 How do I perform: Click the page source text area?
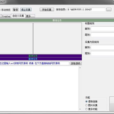pos(39,88)
